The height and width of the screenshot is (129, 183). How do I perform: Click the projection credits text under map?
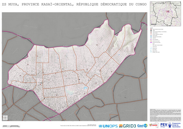tap(78, 125)
